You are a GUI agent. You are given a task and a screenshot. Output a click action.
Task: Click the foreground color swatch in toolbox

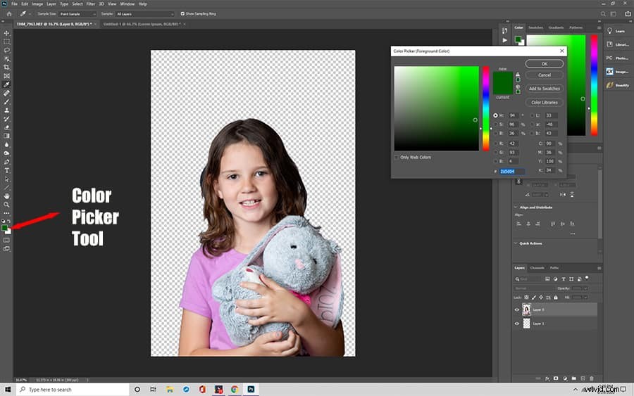4,228
